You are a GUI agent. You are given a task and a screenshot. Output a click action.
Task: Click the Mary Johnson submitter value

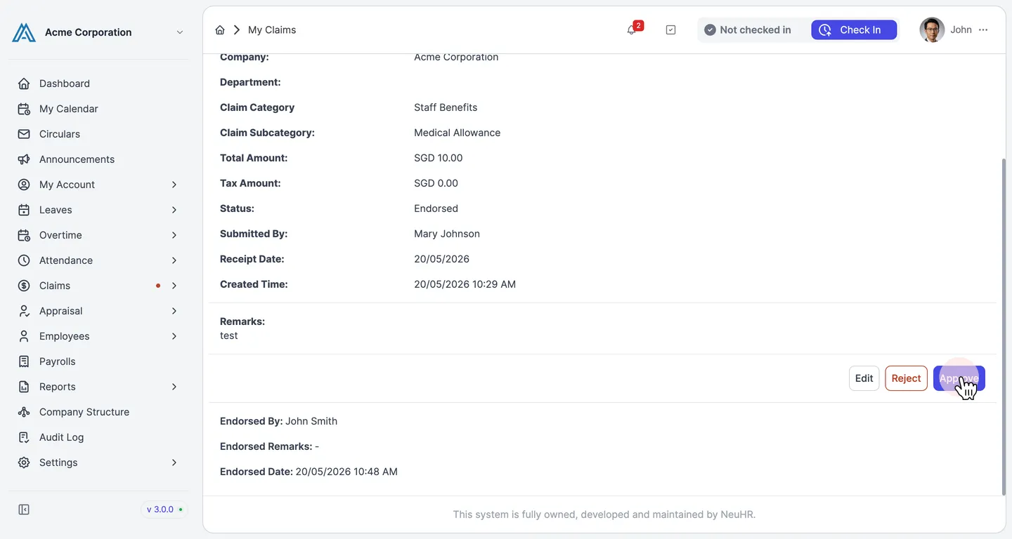(447, 234)
